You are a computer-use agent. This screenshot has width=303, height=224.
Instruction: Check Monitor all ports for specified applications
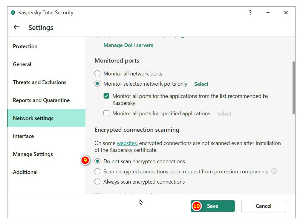(106, 113)
